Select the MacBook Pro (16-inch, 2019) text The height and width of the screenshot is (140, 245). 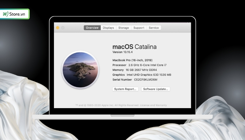click(x=132, y=60)
